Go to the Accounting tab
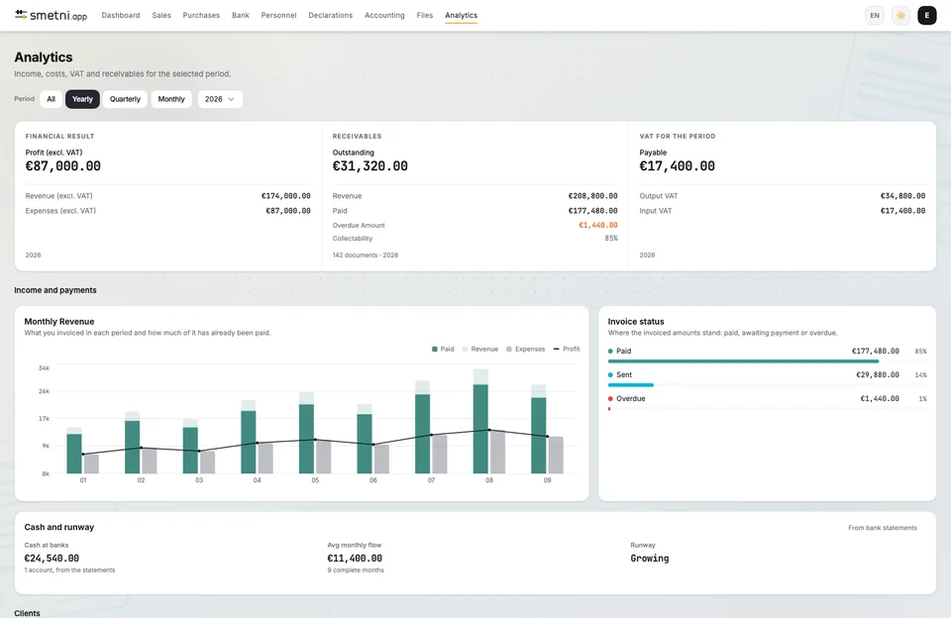The width and height of the screenshot is (951, 618). coord(384,15)
